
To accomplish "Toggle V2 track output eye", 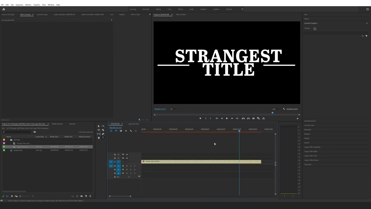I will pos(127,158).
